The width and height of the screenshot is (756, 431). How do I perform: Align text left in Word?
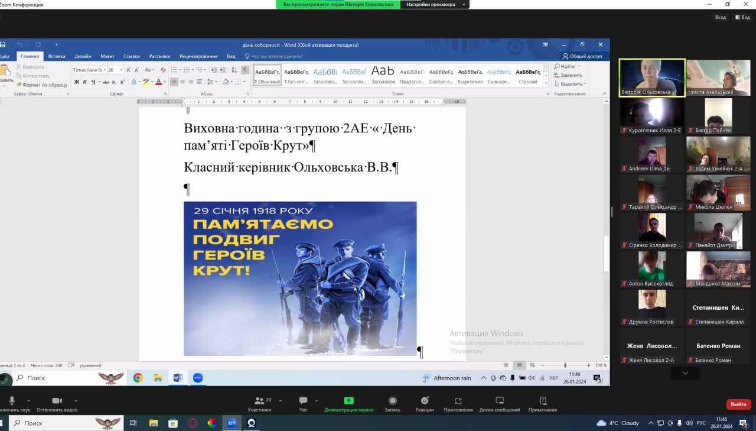[x=174, y=82]
